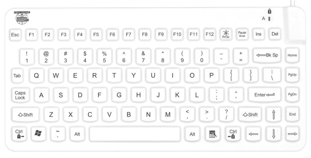The width and height of the screenshot is (311, 158).
Task: Toggle the right Ctrl lock 2 key
Action: (233, 134)
